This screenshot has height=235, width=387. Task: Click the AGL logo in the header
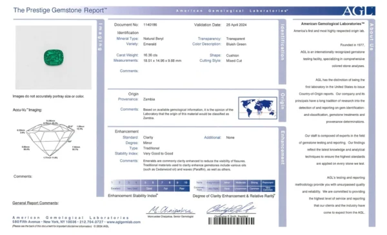coord(359,11)
